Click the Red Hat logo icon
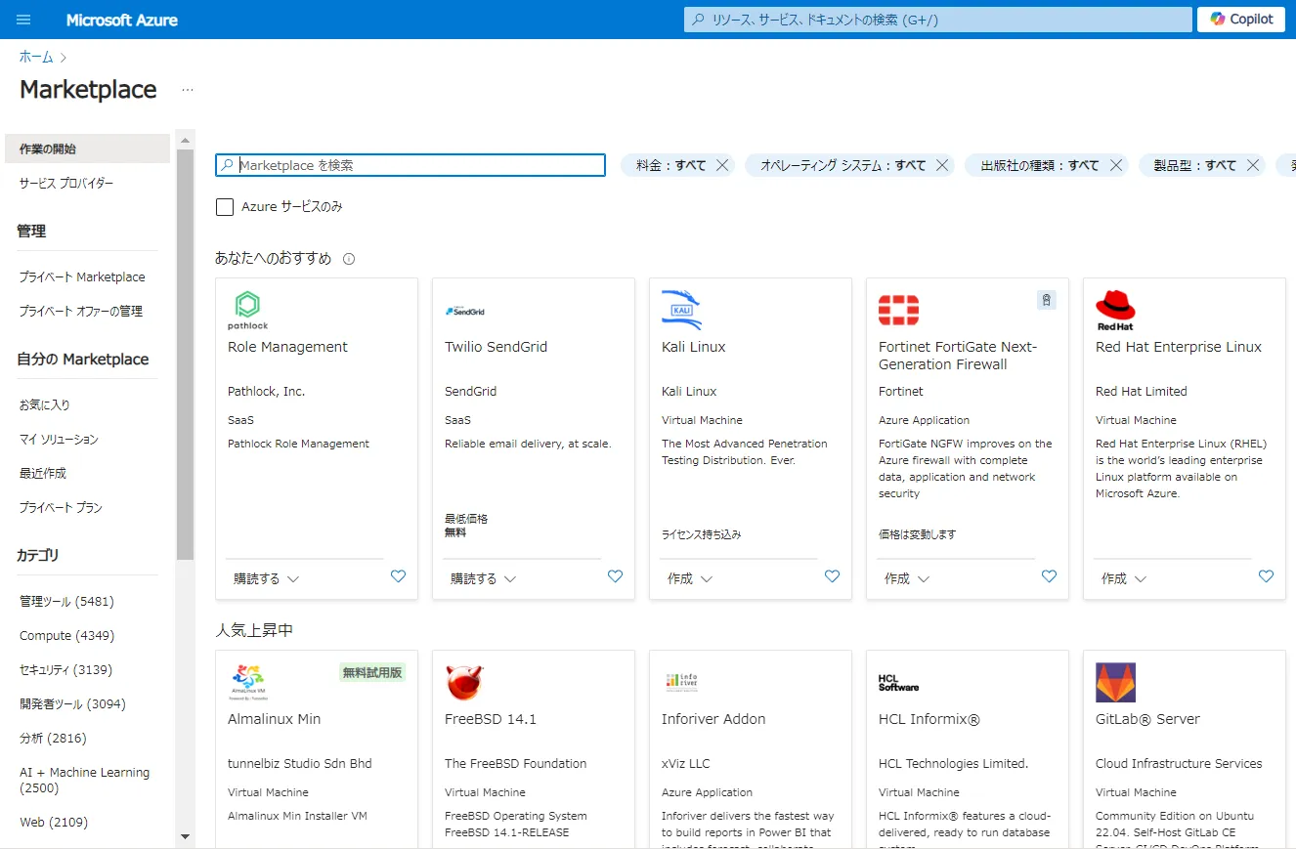Viewport: 1296px width, 849px height. (x=1115, y=310)
